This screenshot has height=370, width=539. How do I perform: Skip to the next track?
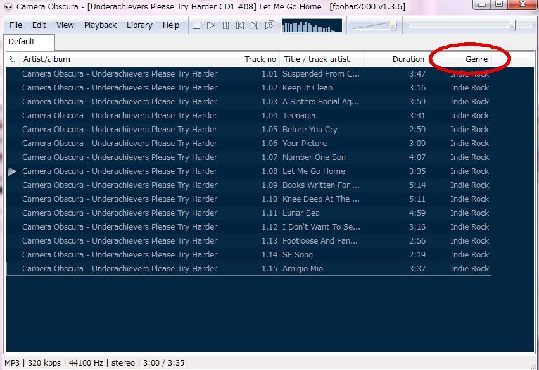pyautogui.click(x=255, y=25)
